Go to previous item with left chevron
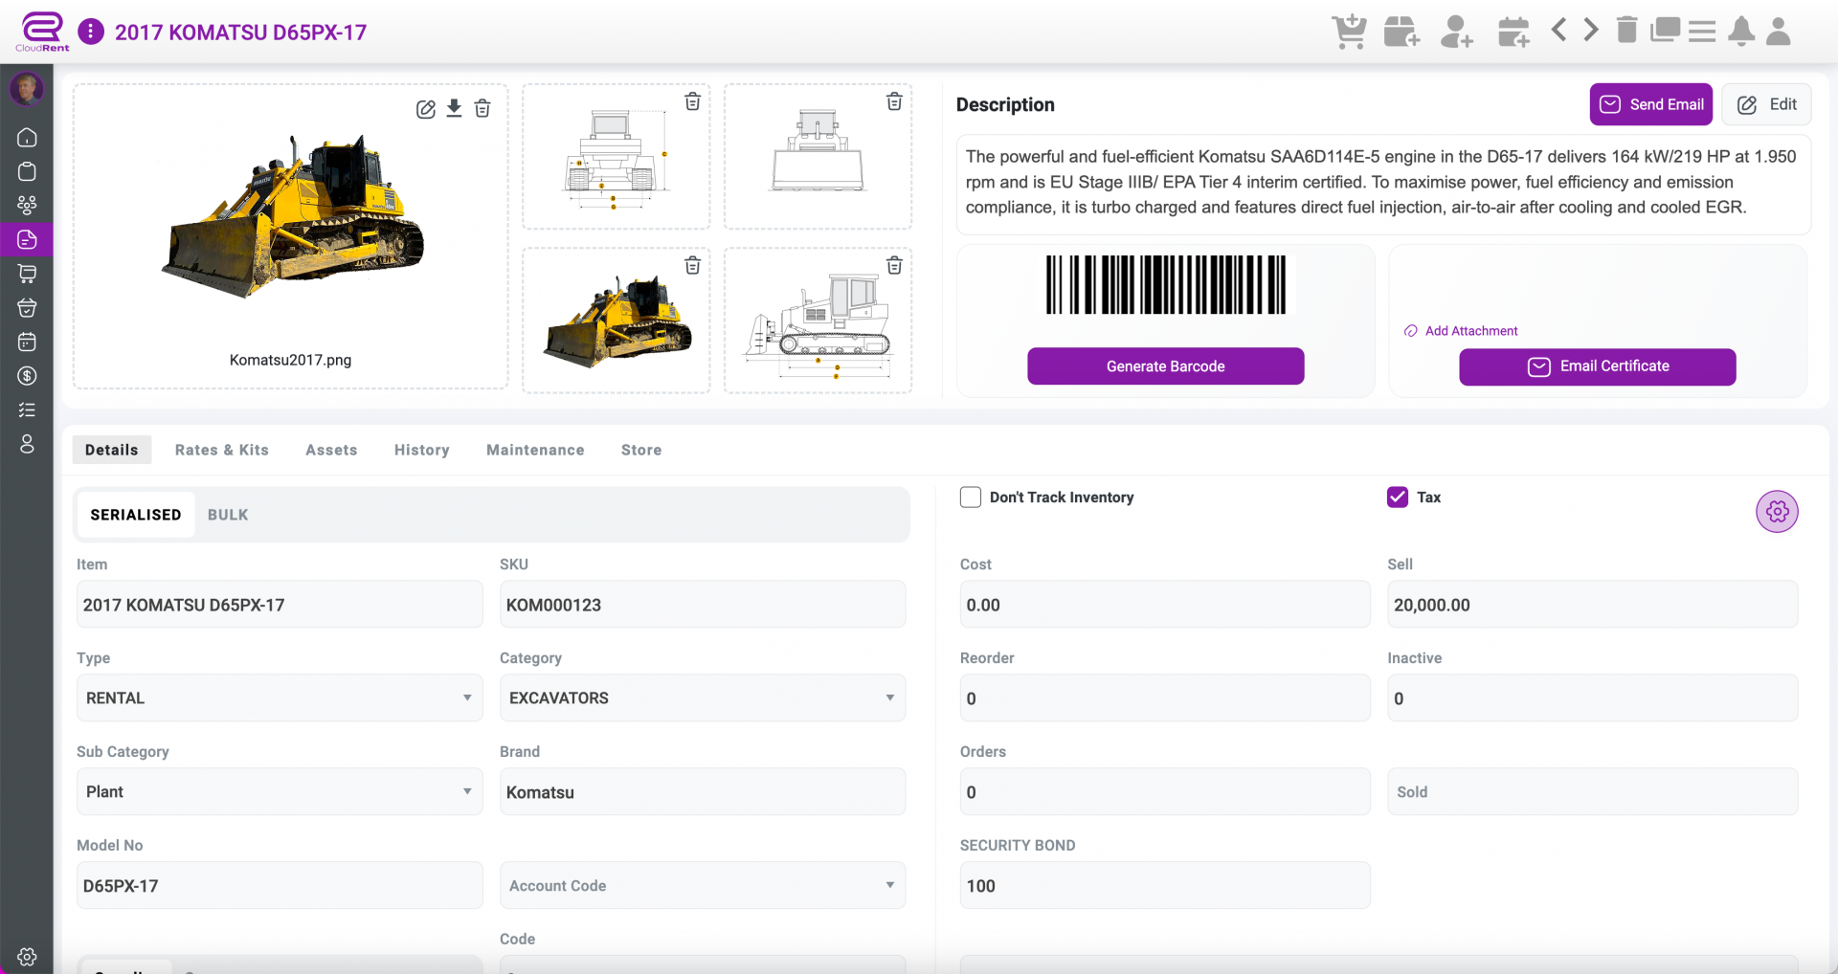Image resolution: width=1838 pixels, height=974 pixels. pyautogui.click(x=1558, y=30)
